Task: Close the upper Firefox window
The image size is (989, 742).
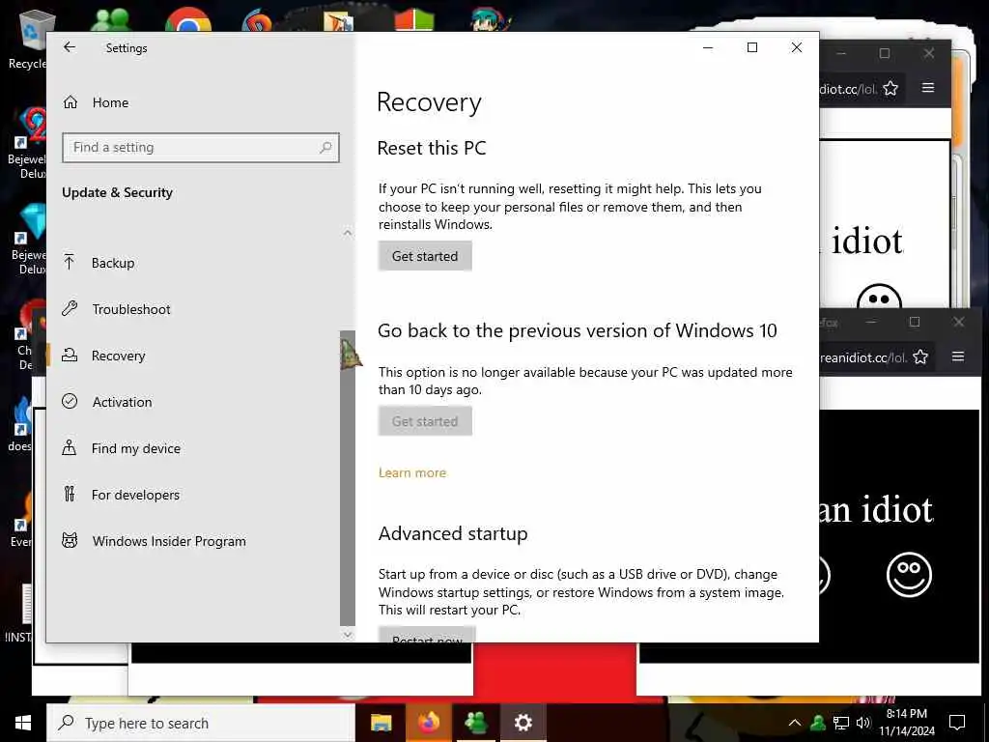Action: [929, 54]
